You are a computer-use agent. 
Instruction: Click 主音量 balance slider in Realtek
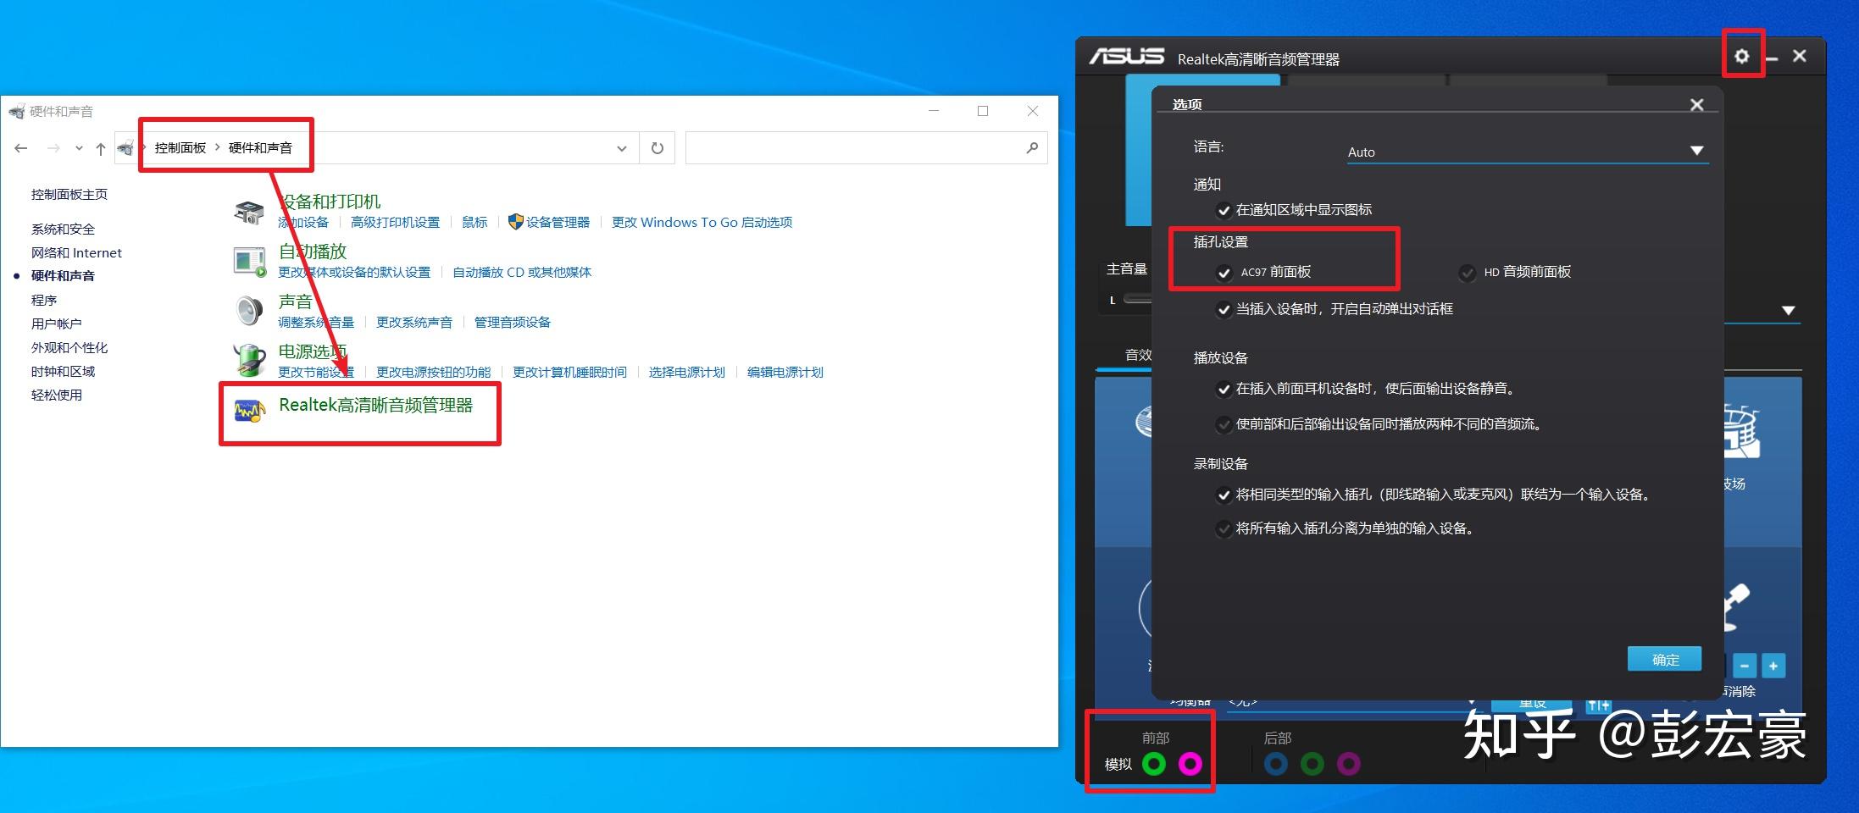(x=1137, y=299)
